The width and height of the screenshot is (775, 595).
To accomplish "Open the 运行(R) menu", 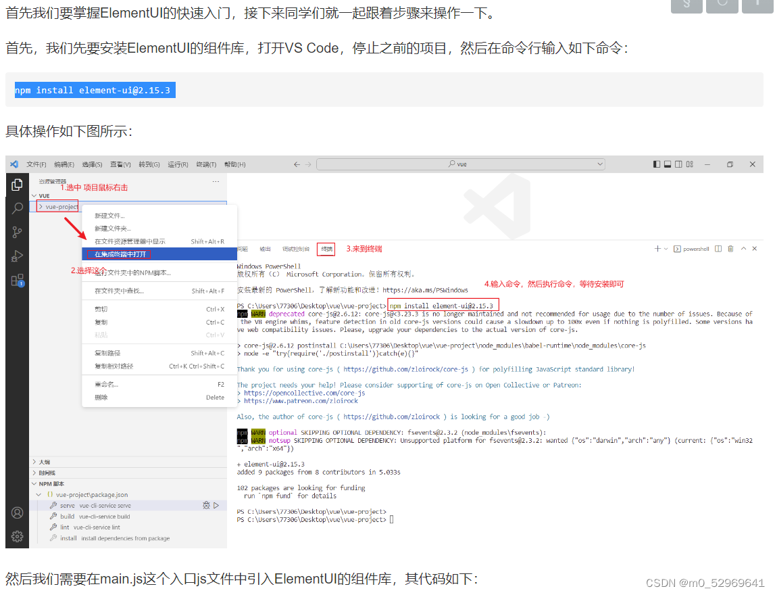I will [x=178, y=164].
